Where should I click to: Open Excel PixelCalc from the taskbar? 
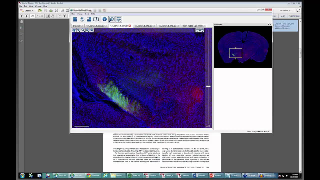pyautogui.click(x=134, y=175)
